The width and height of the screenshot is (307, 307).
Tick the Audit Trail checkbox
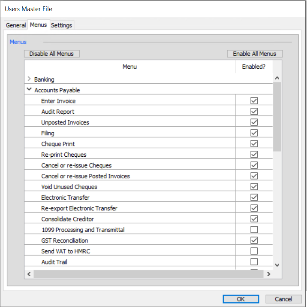point(254,261)
